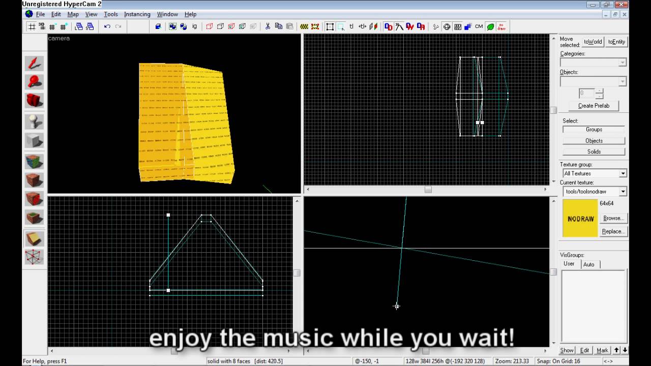Activate the Magnify tool
The image size is (651, 366).
[34, 82]
